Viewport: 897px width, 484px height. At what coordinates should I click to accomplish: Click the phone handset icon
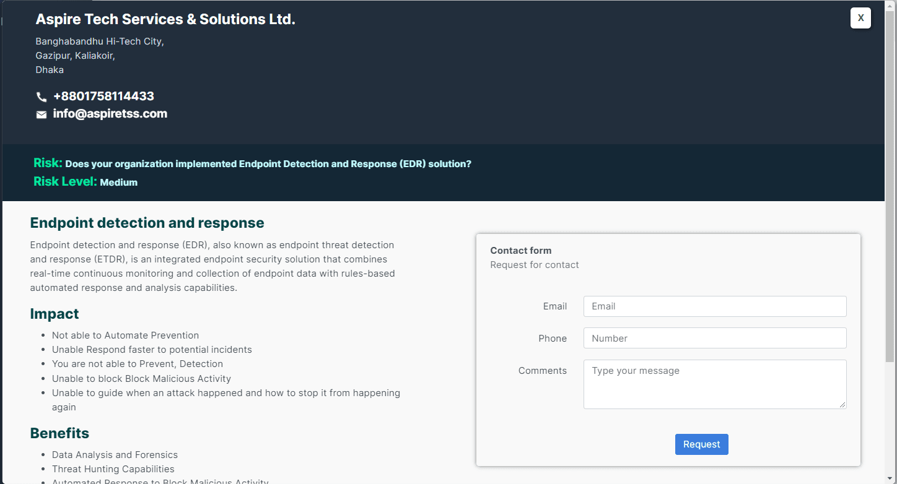42,97
